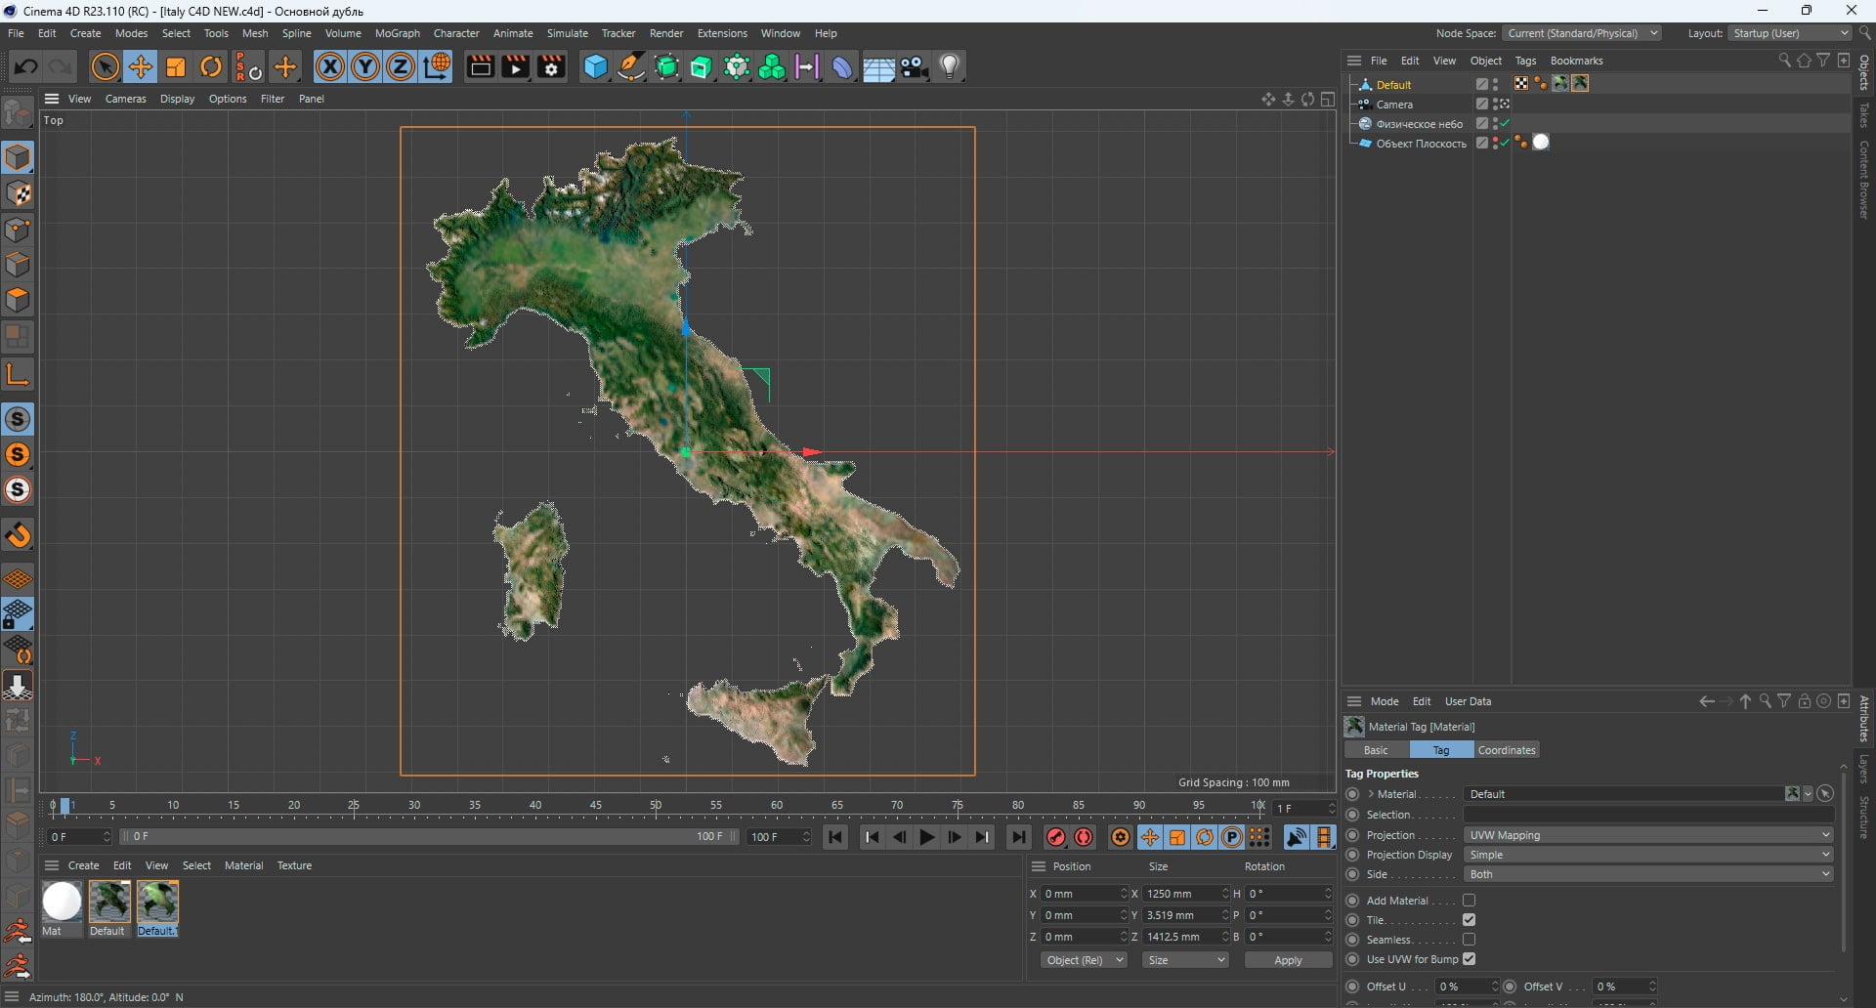Toggle Y-axis lock icon
This screenshot has height=1008, width=1876.
pyautogui.click(x=364, y=66)
